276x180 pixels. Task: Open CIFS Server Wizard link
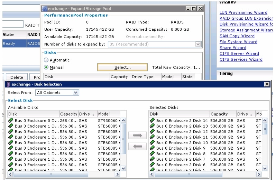(239, 53)
